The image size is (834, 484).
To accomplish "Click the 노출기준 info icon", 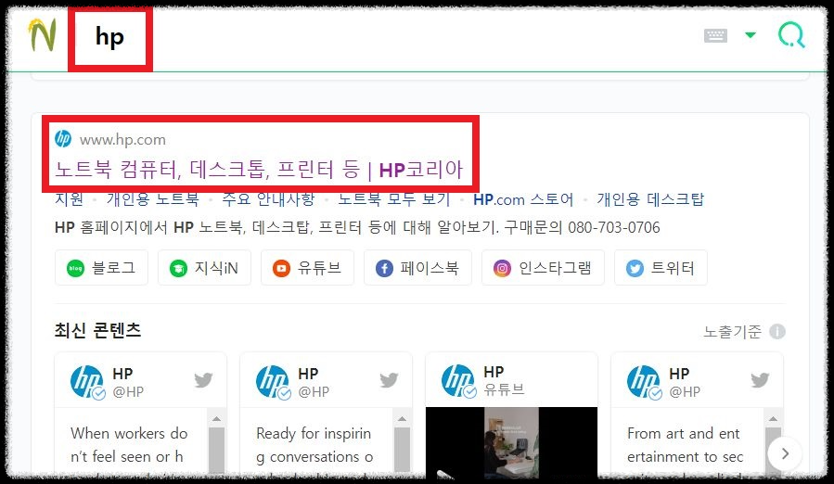I will coord(777,331).
